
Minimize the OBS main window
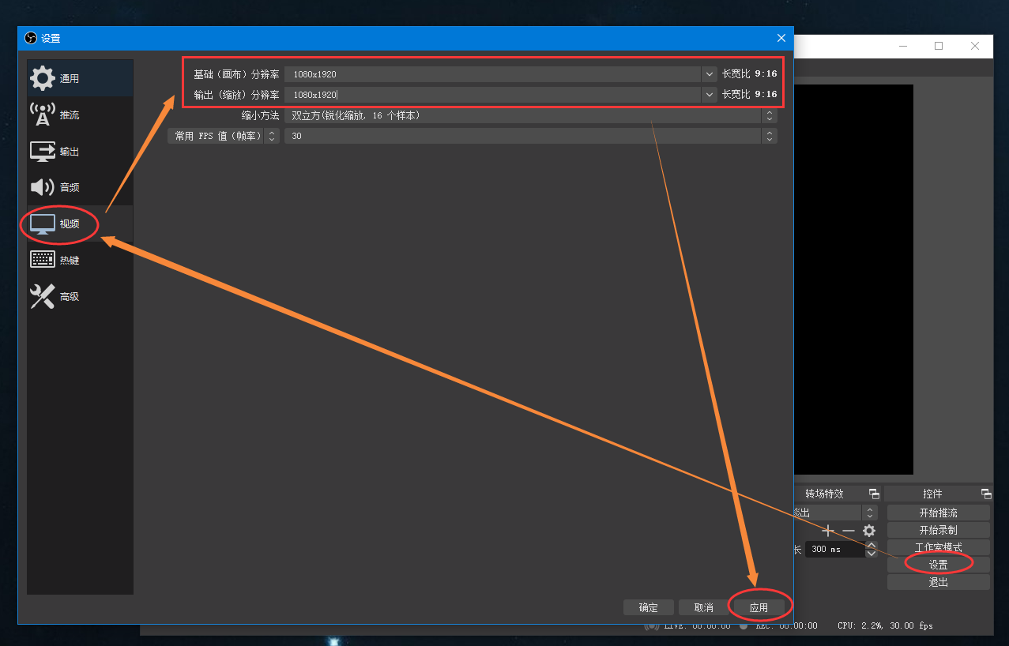[902, 46]
